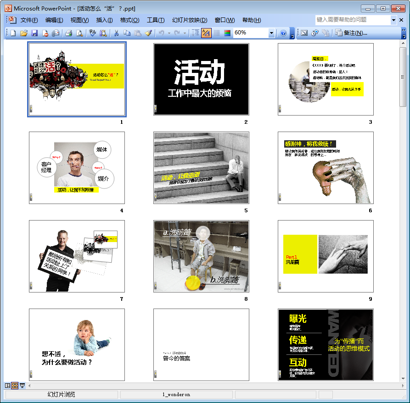The image size is (410, 403).
Task: Open the Redo history dropdown arrow
Action: pyautogui.click(x=185, y=33)
